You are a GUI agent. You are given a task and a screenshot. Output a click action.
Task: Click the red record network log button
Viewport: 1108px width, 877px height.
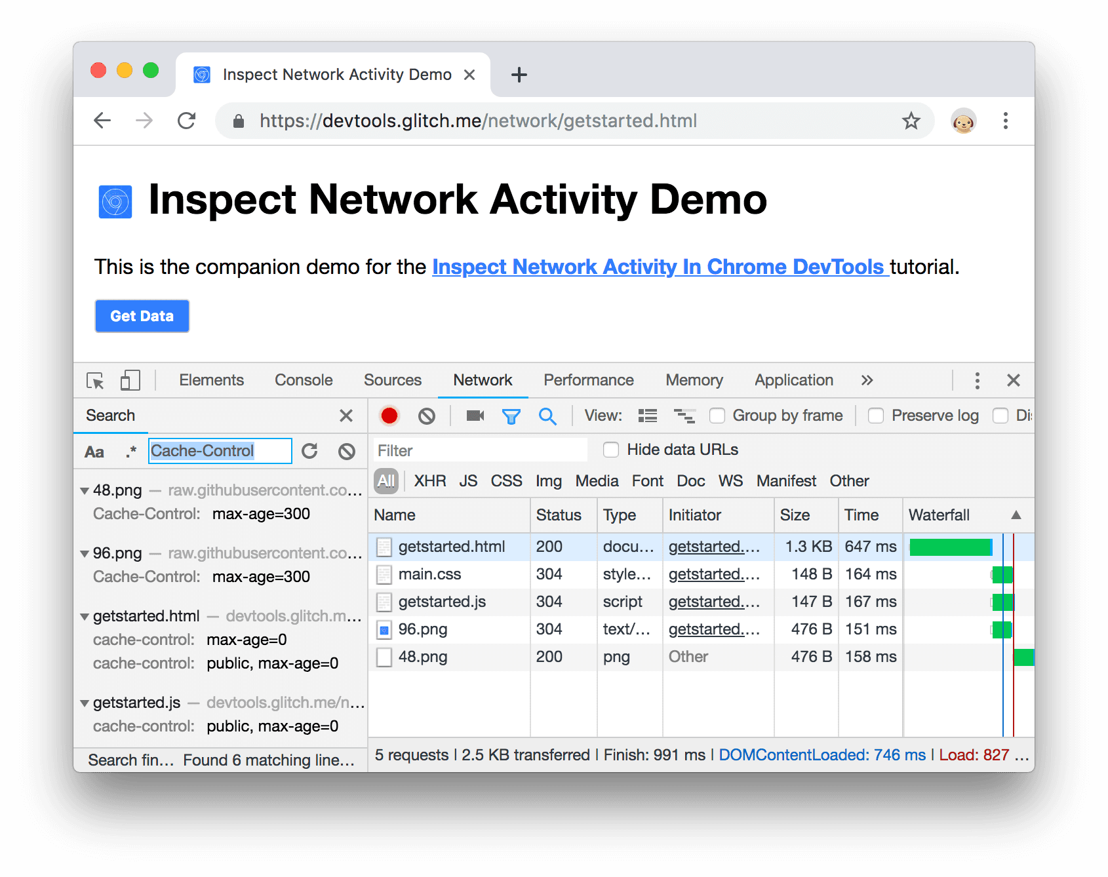click(x=390, y=416)
